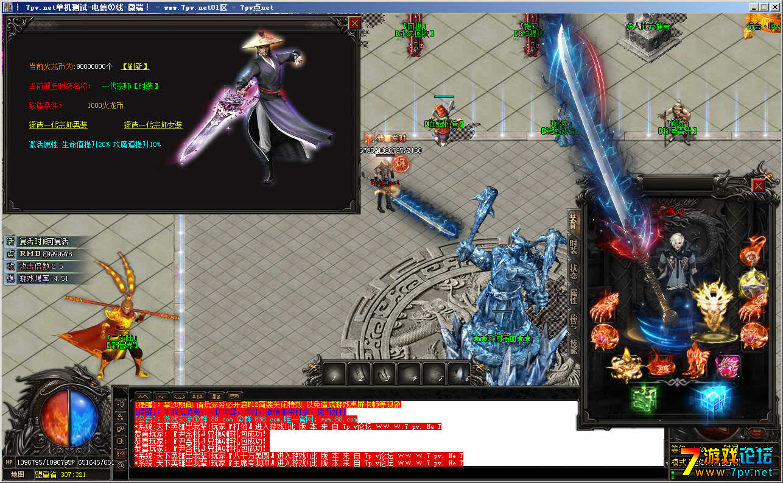Image resolution: width=783 pixels, height=483 pixels.
Task: Switch to the 状态 status tab
Action: pyautogui.click(x=573, y=272)
